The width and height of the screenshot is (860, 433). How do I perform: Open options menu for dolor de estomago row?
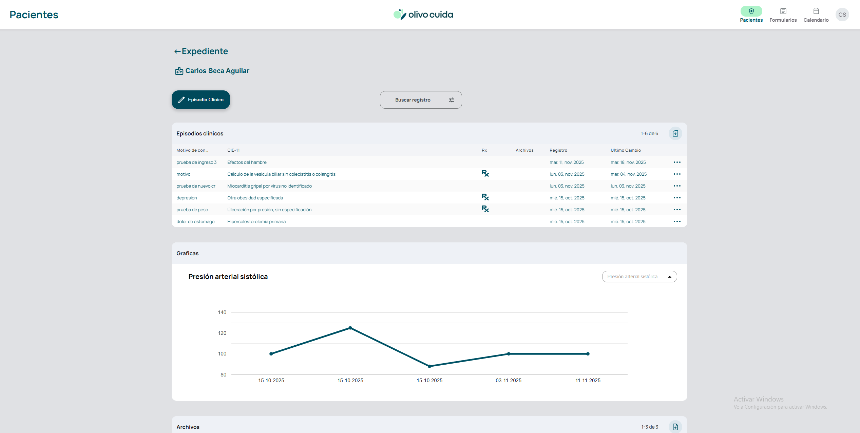pyautogui.click(x=677, y=221)
